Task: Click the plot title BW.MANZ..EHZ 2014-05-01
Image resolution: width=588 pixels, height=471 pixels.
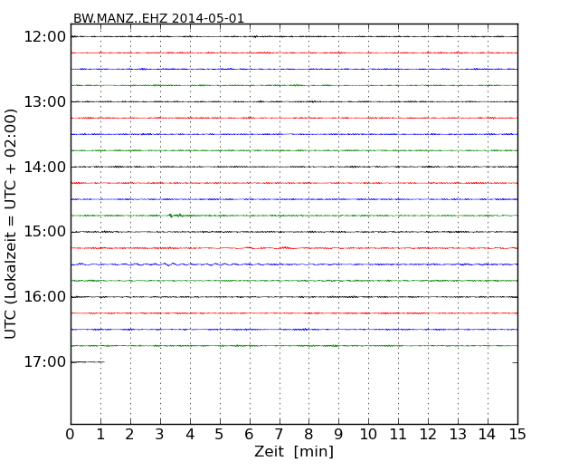Action: 158,18
